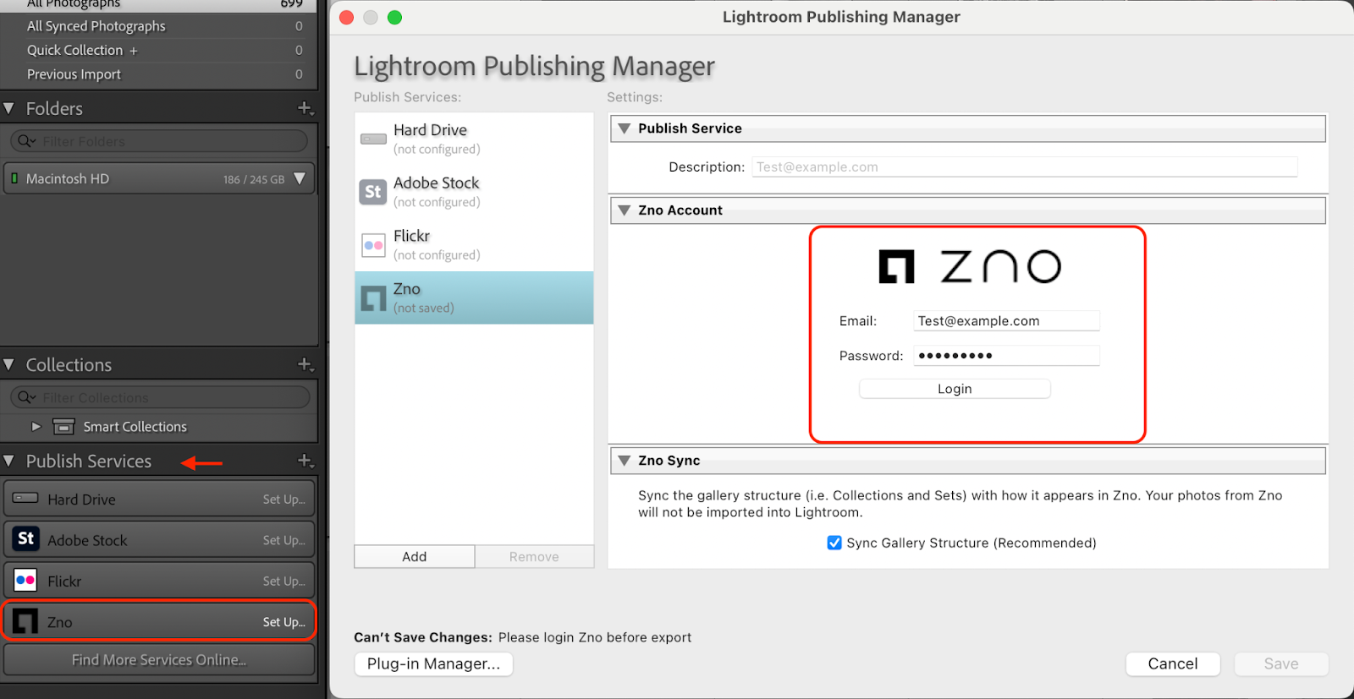Click the Filter Collections search field
Screen dimensions: 1354x699
tap(159, 397)
